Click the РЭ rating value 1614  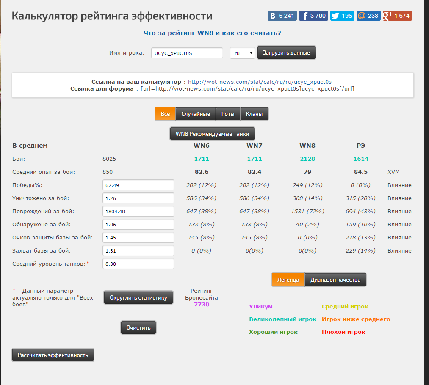pos(361,159)
